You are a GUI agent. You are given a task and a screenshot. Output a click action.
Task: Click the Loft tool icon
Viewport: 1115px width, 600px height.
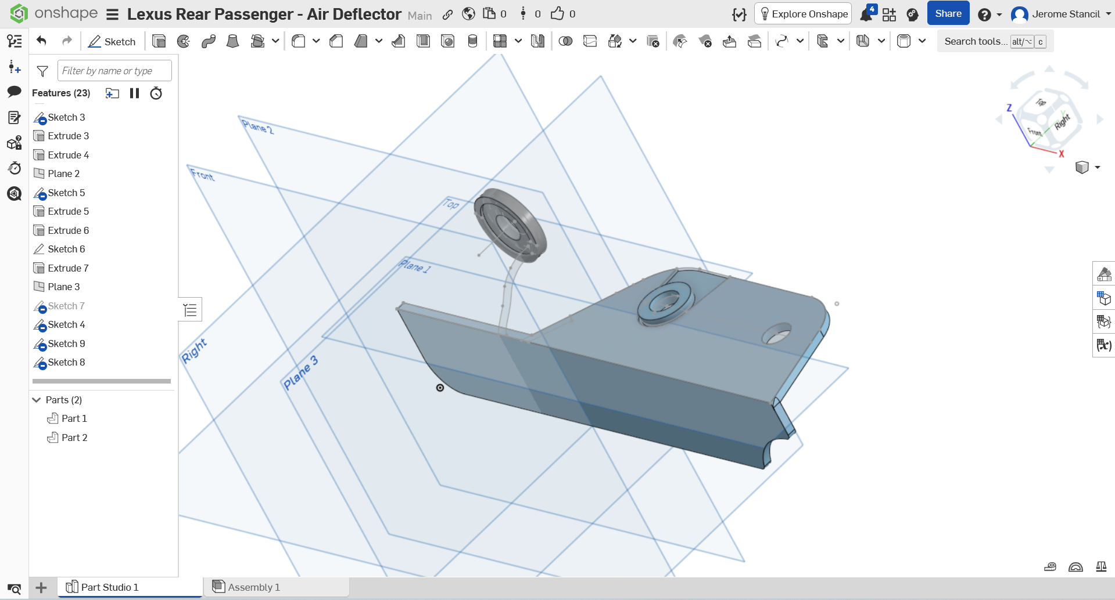point(232,41)
